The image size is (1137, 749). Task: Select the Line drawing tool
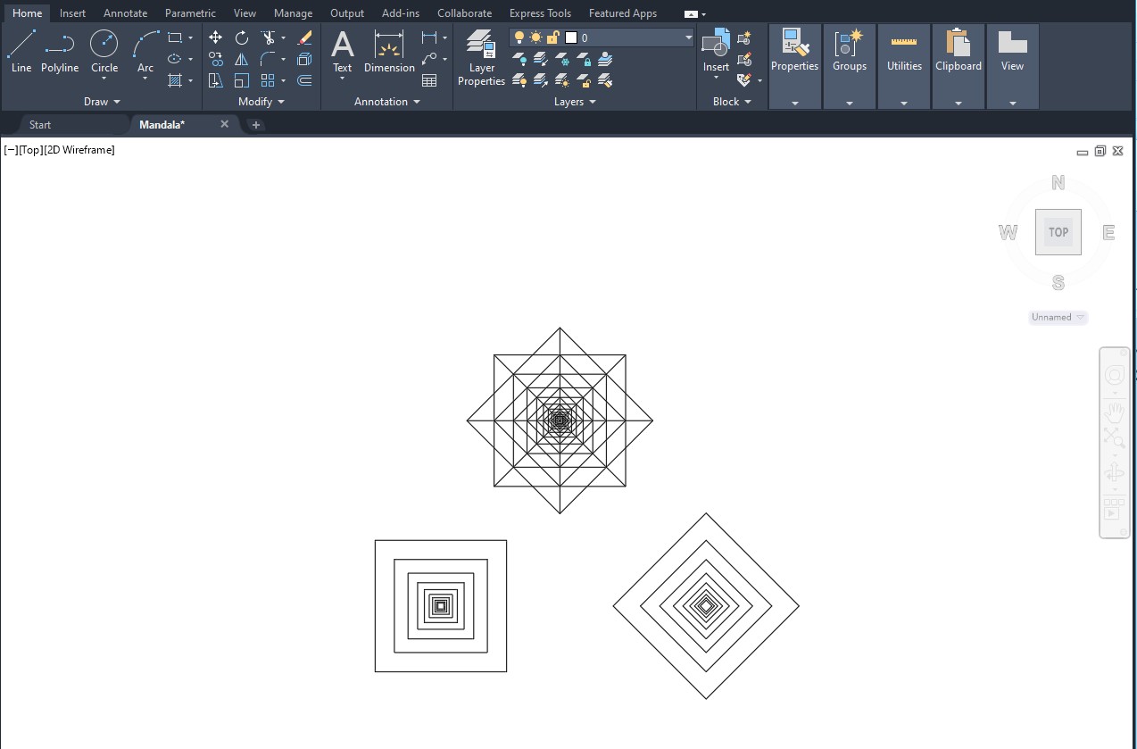point(21,51)
